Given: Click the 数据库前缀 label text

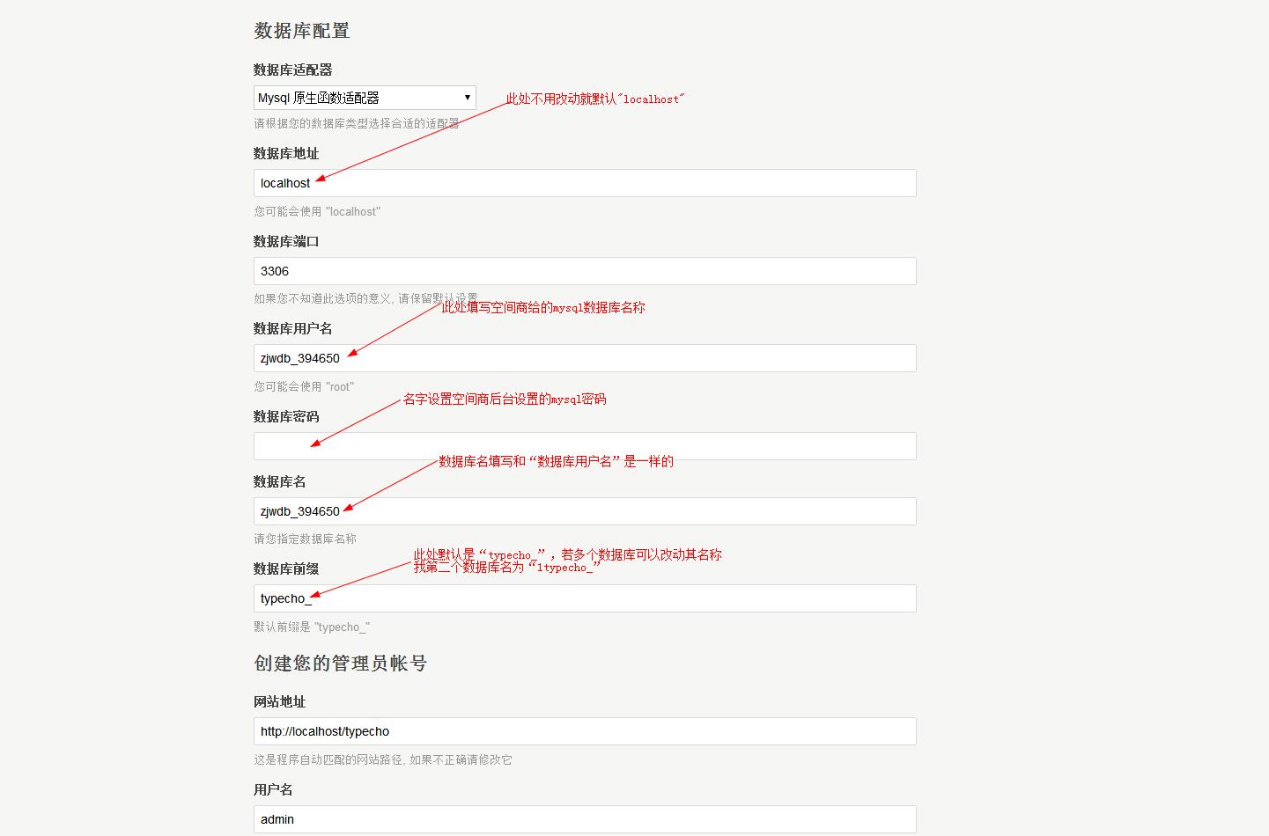Looking at the screenshot, I should [x=285, y=568].
